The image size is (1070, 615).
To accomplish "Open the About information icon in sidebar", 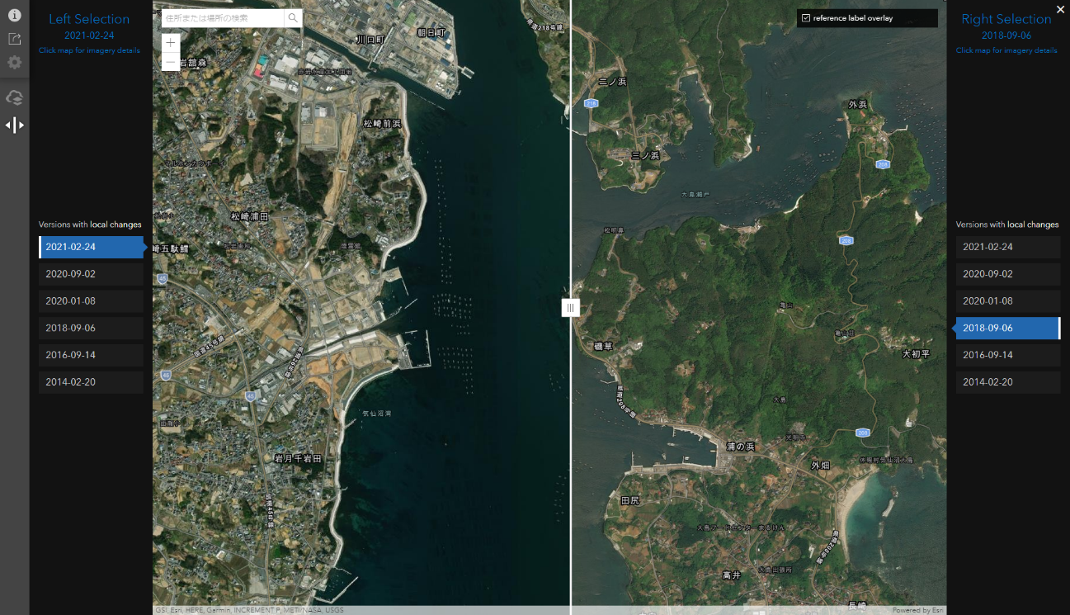I will coord(15,16).
